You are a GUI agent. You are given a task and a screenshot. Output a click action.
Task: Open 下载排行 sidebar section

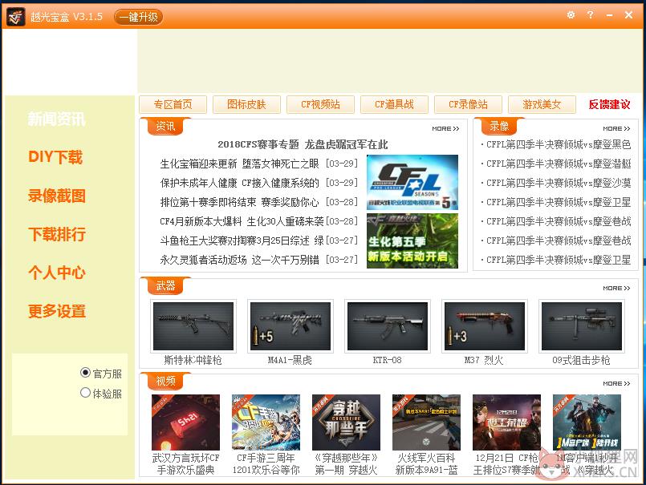tap(57, 234)
